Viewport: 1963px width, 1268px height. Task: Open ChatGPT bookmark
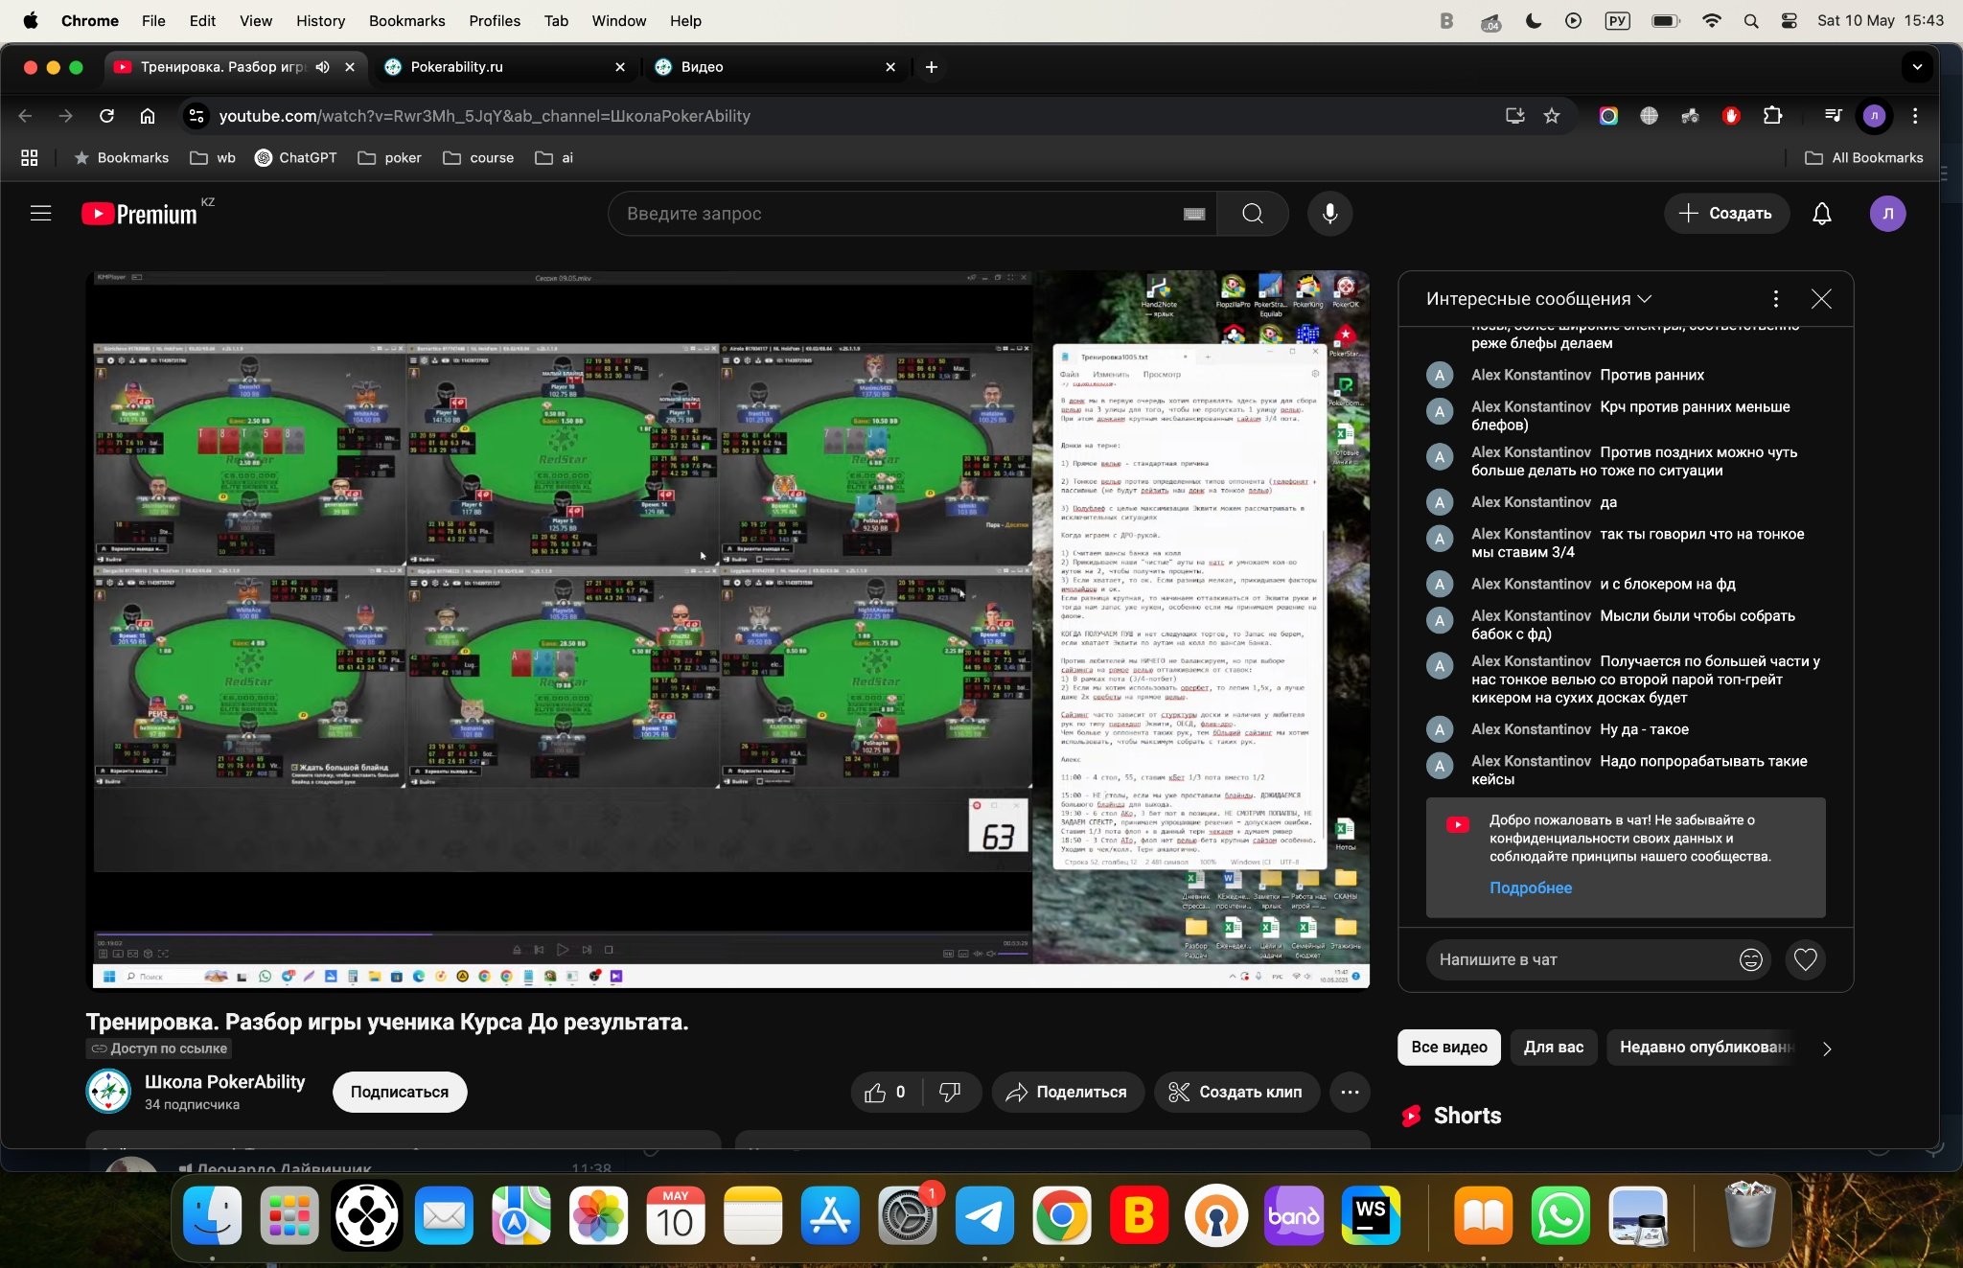(296, 158)
